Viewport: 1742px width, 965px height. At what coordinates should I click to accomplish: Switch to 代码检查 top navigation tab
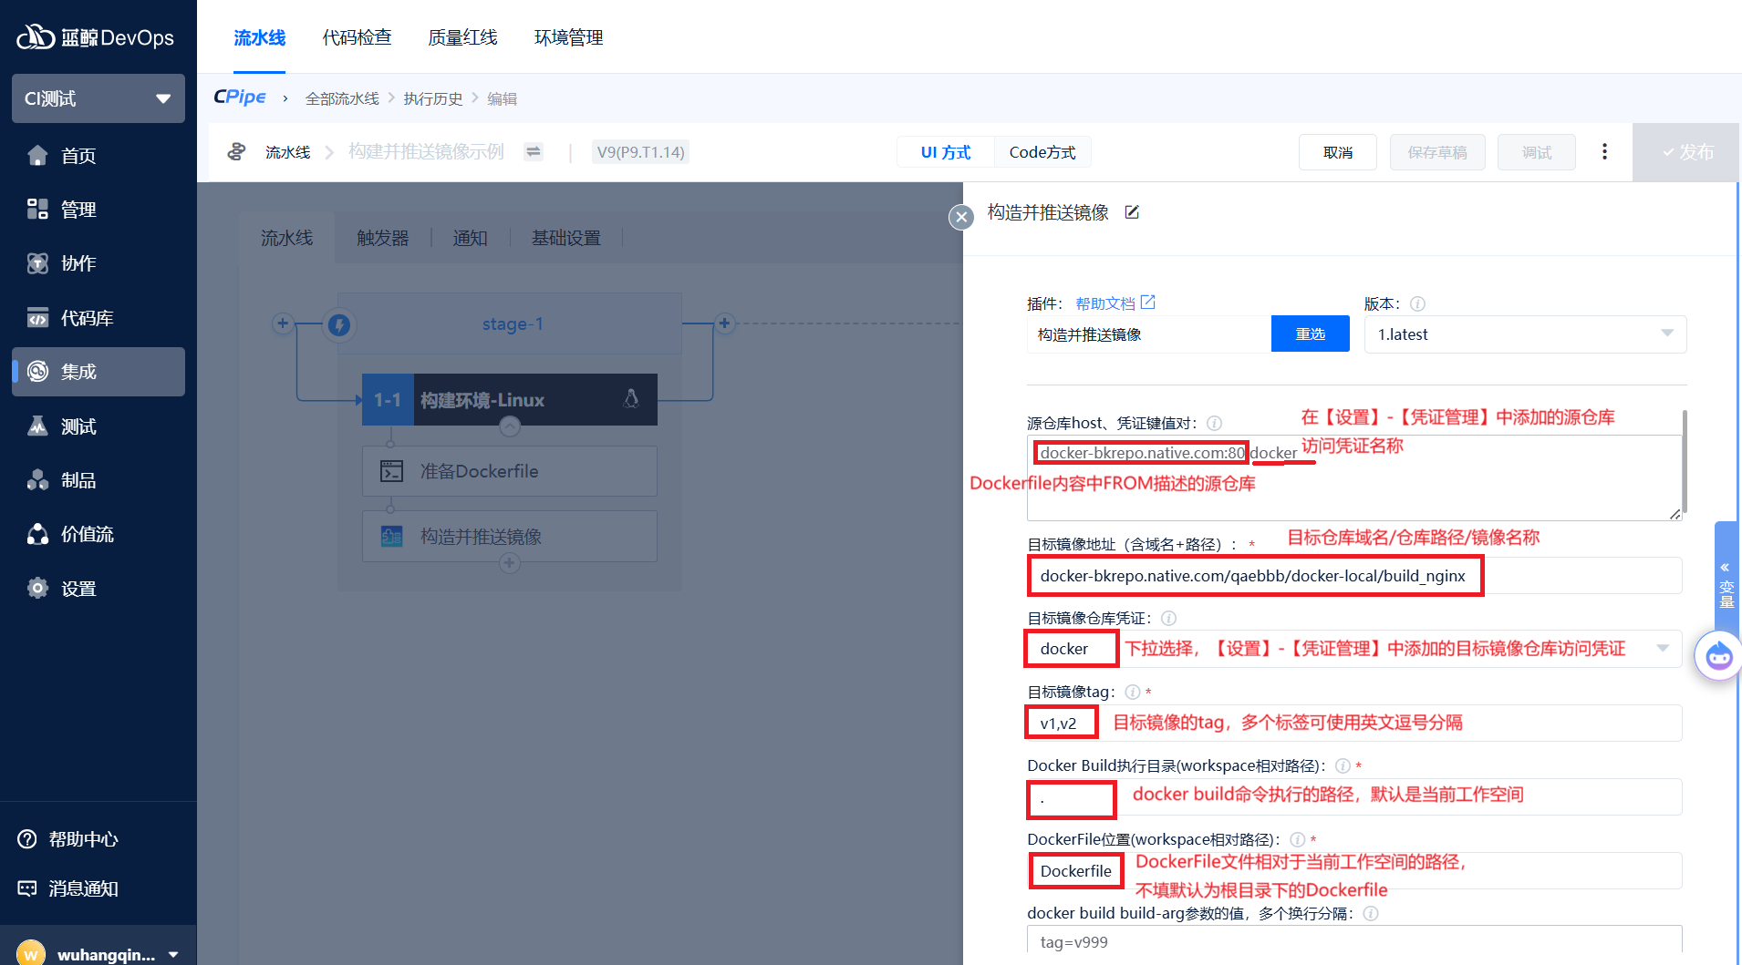(357, 37)
